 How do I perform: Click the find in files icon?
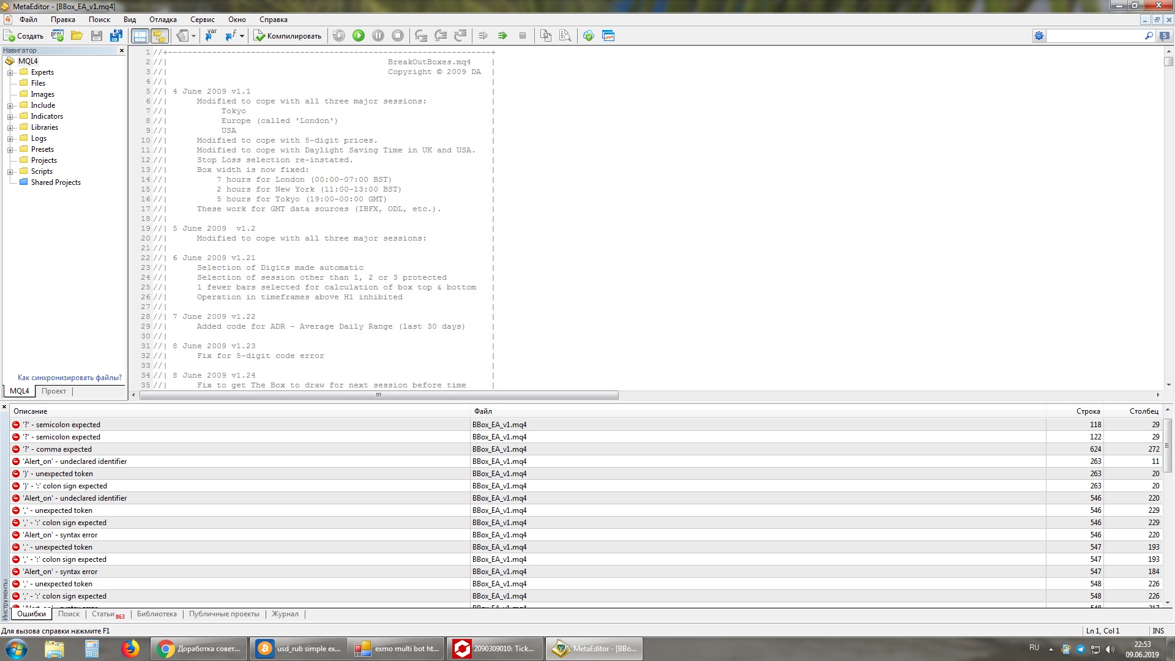point(565,35)
